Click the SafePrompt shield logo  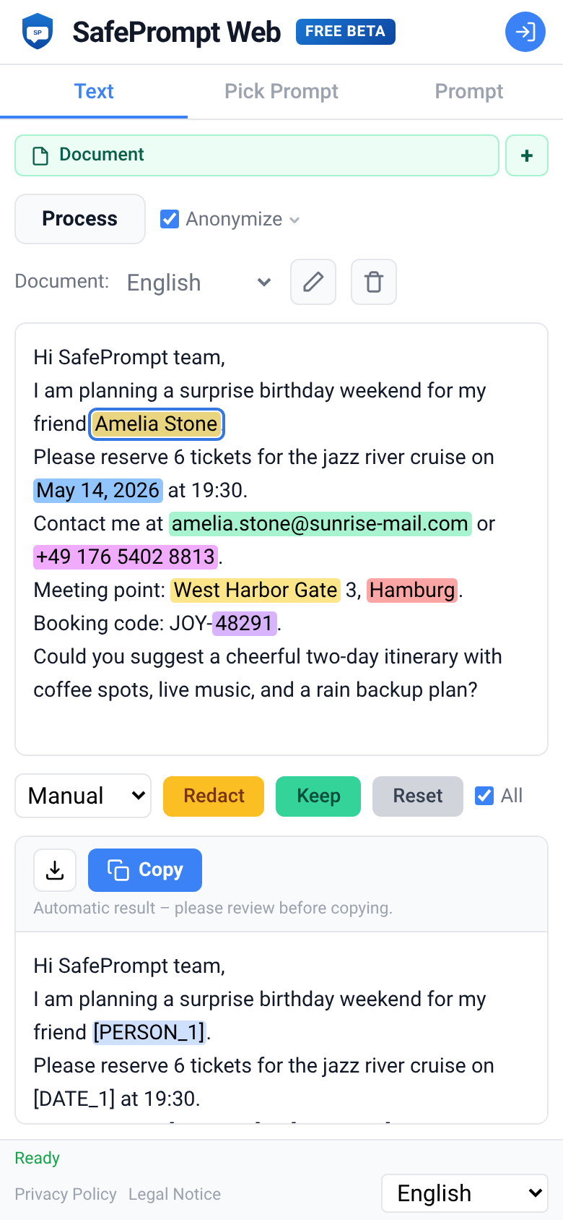click(38, 31)
